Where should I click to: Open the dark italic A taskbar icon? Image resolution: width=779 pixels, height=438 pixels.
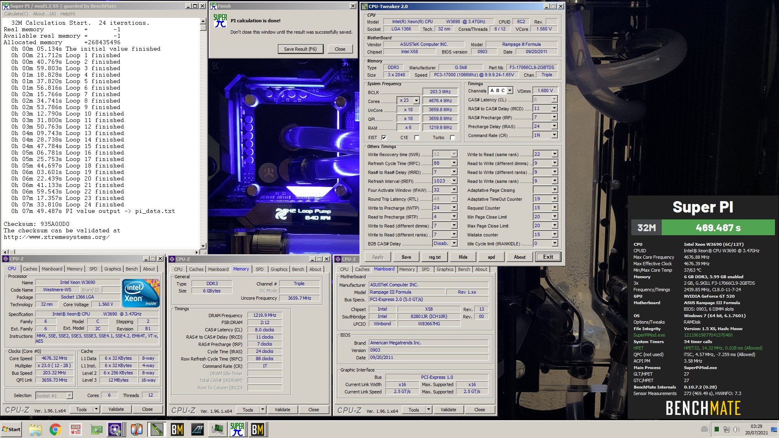click(x=197, y=429)
